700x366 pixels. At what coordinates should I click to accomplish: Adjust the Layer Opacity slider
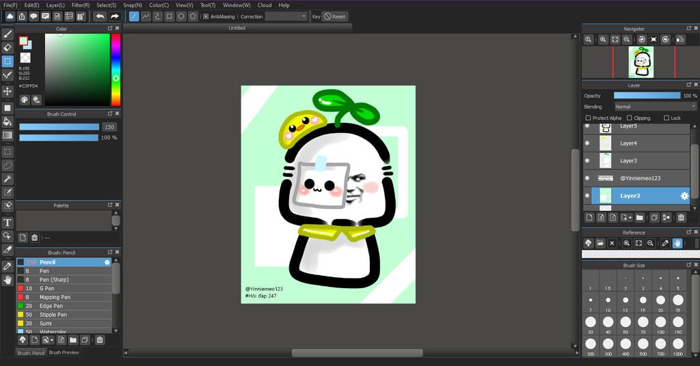point(647,96)
